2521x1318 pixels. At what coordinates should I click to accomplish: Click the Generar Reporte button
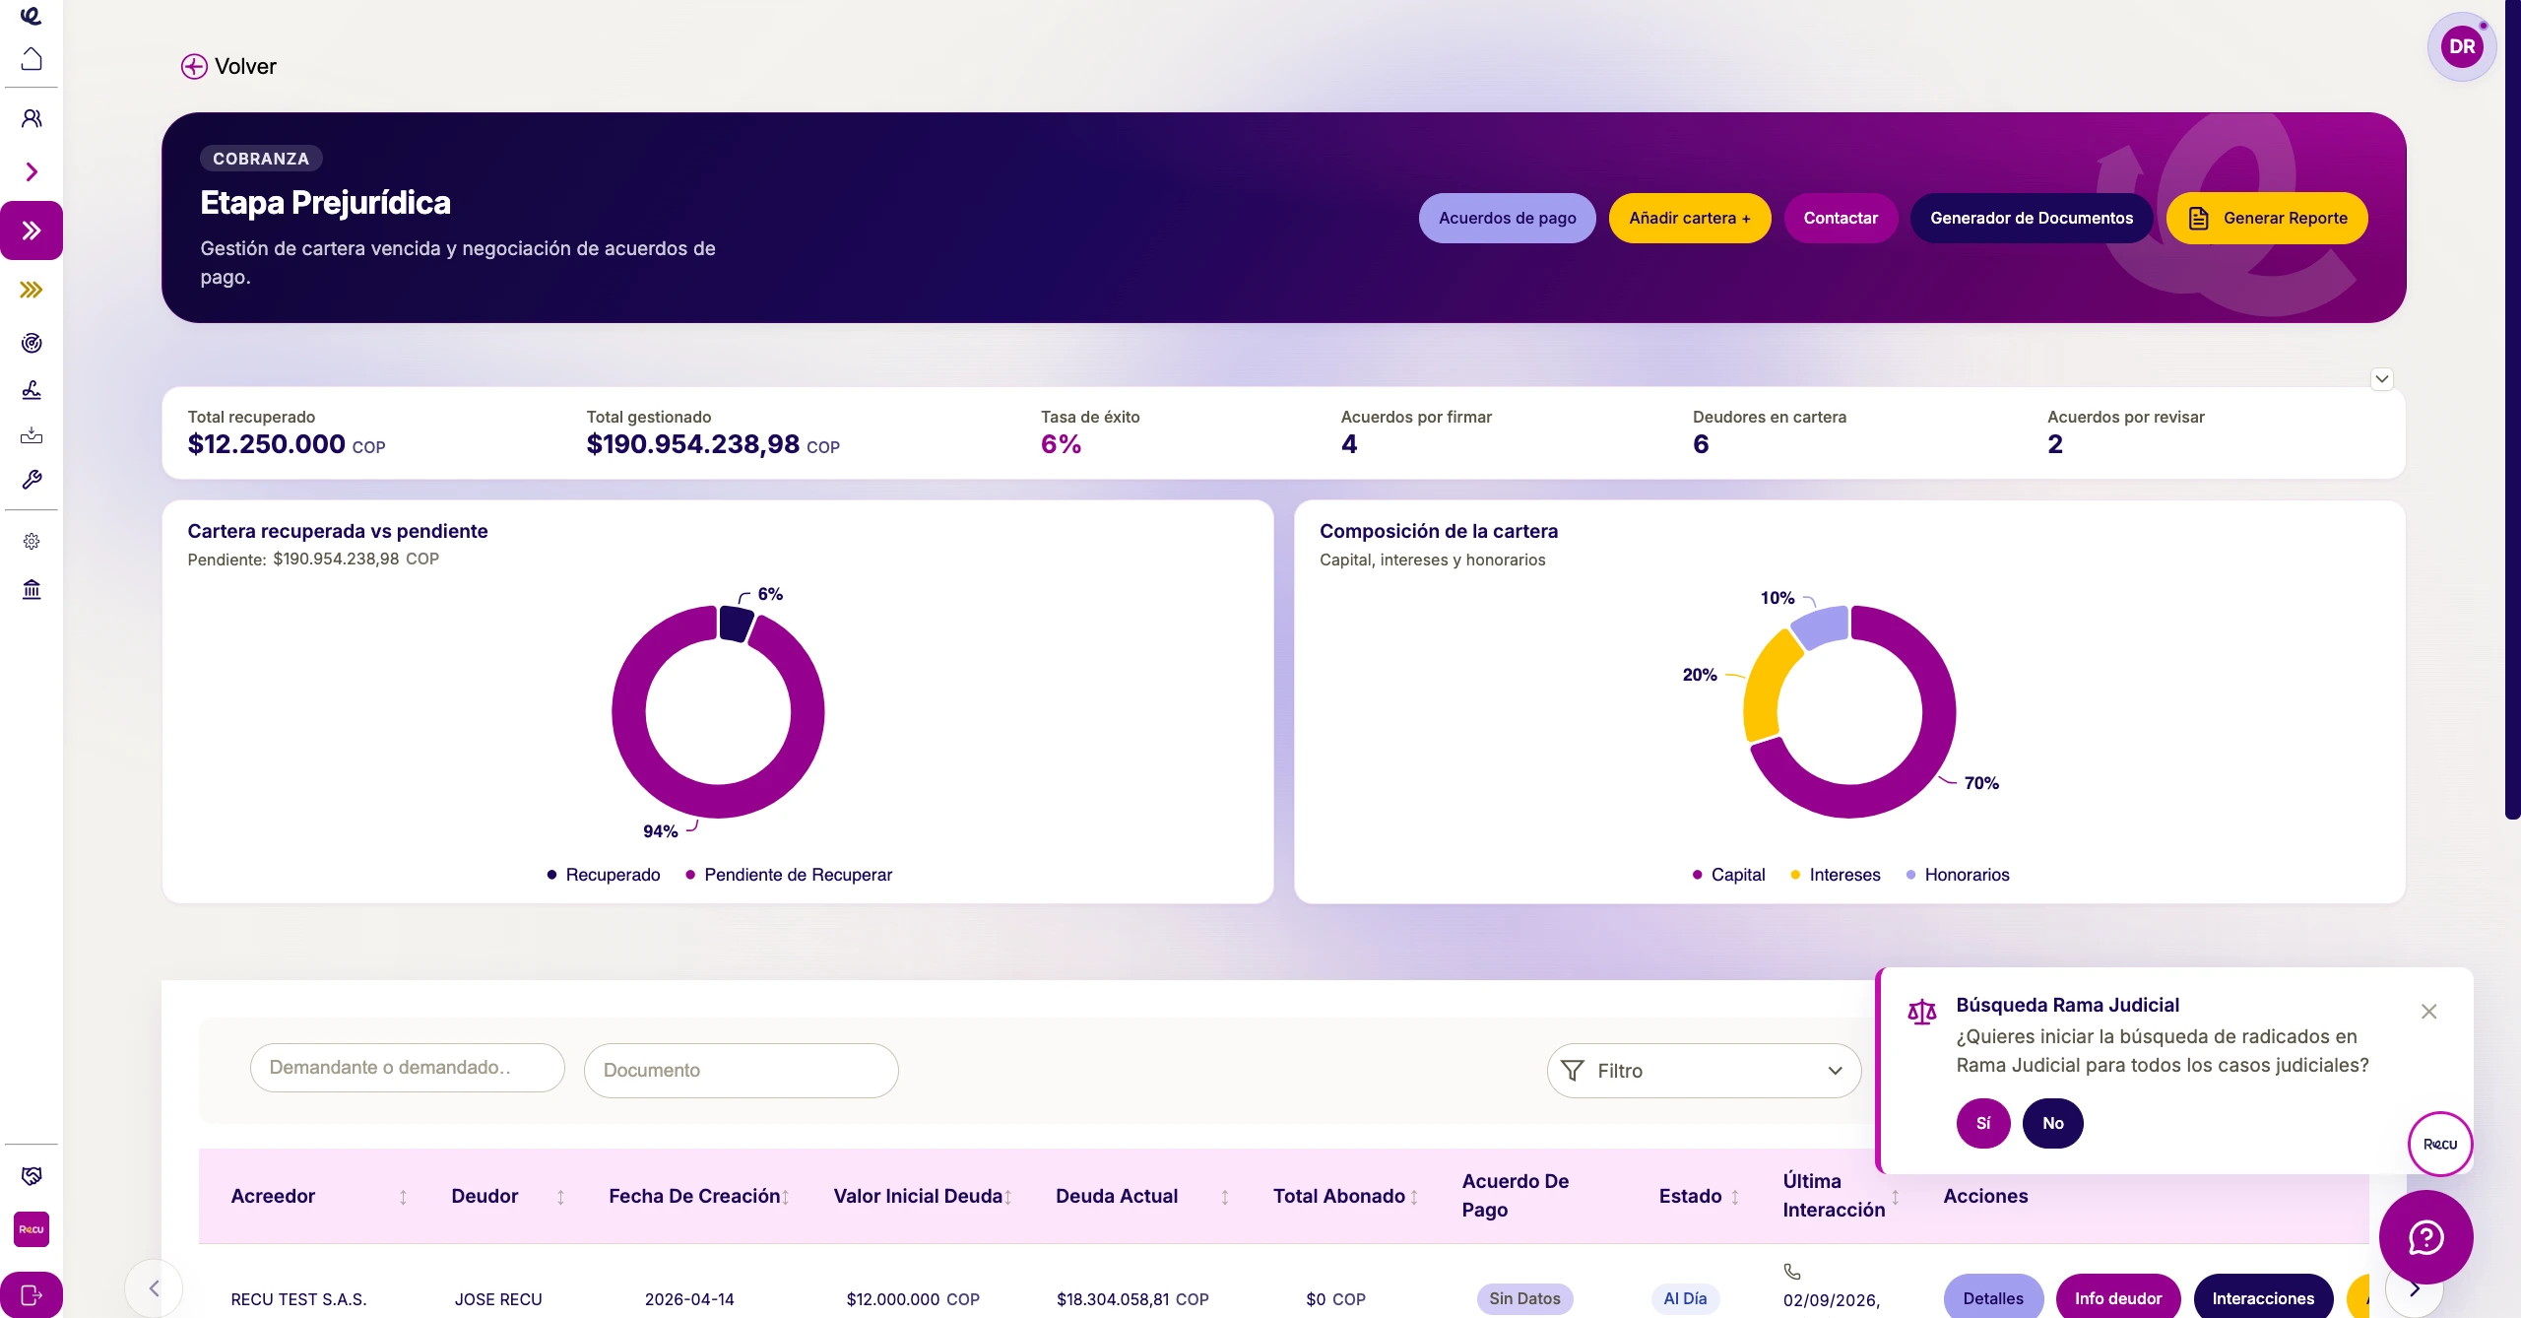coord(2267,218)
